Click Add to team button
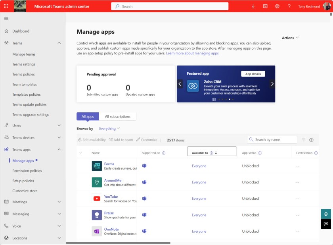Image resolution: width=333 pixels, height=245 pixels. 121,140
